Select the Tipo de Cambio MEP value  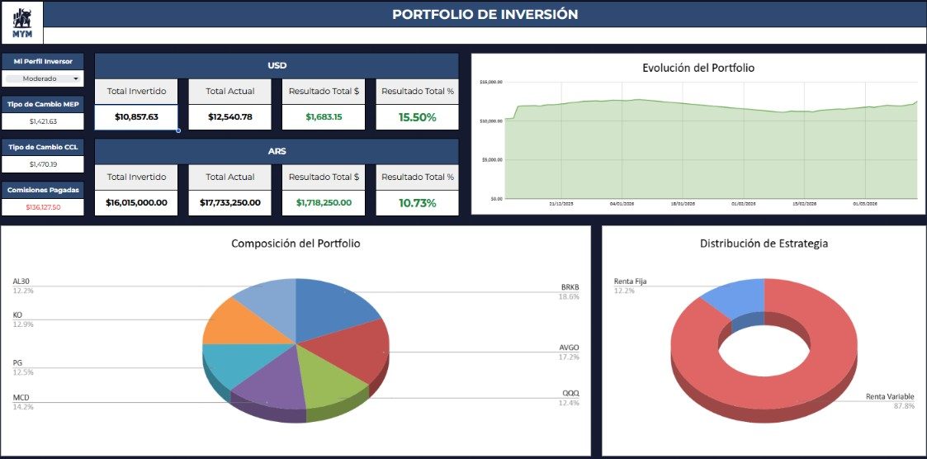43,121
